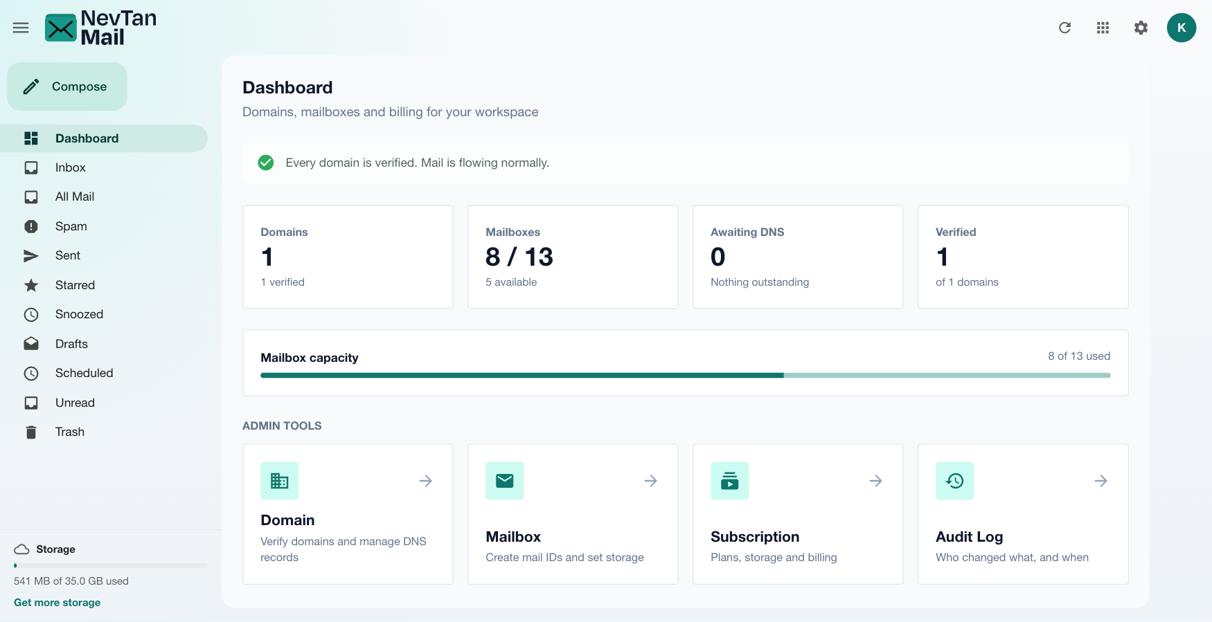1212x622 pixels.
Task: Go to the Dashboard sidebar item
Action: click(x=104, y=138)
